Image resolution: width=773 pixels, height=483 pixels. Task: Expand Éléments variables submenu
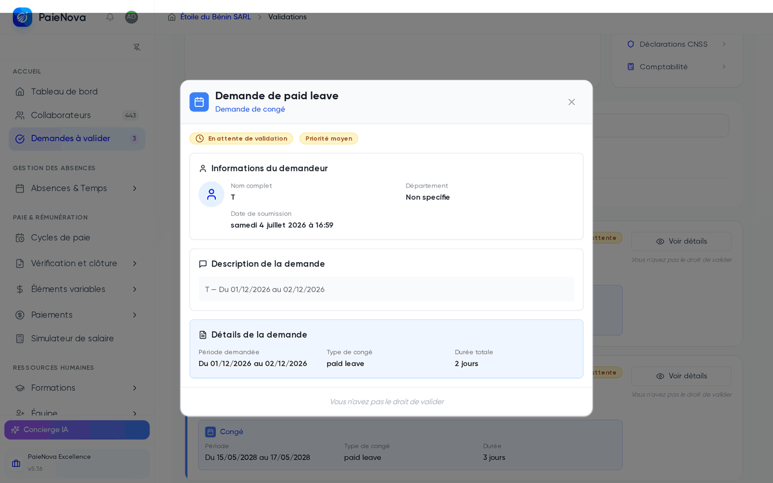(x=135, y=289)
